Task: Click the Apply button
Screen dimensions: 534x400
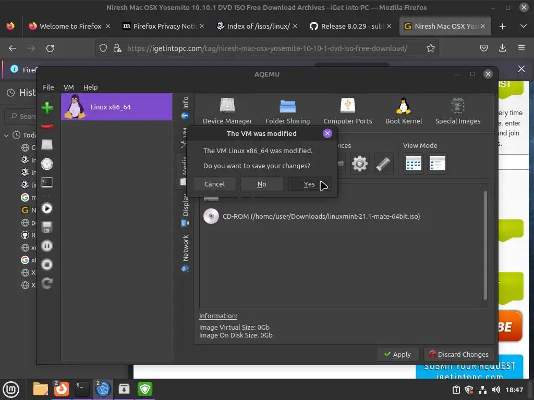Action: tap(397, 354)
